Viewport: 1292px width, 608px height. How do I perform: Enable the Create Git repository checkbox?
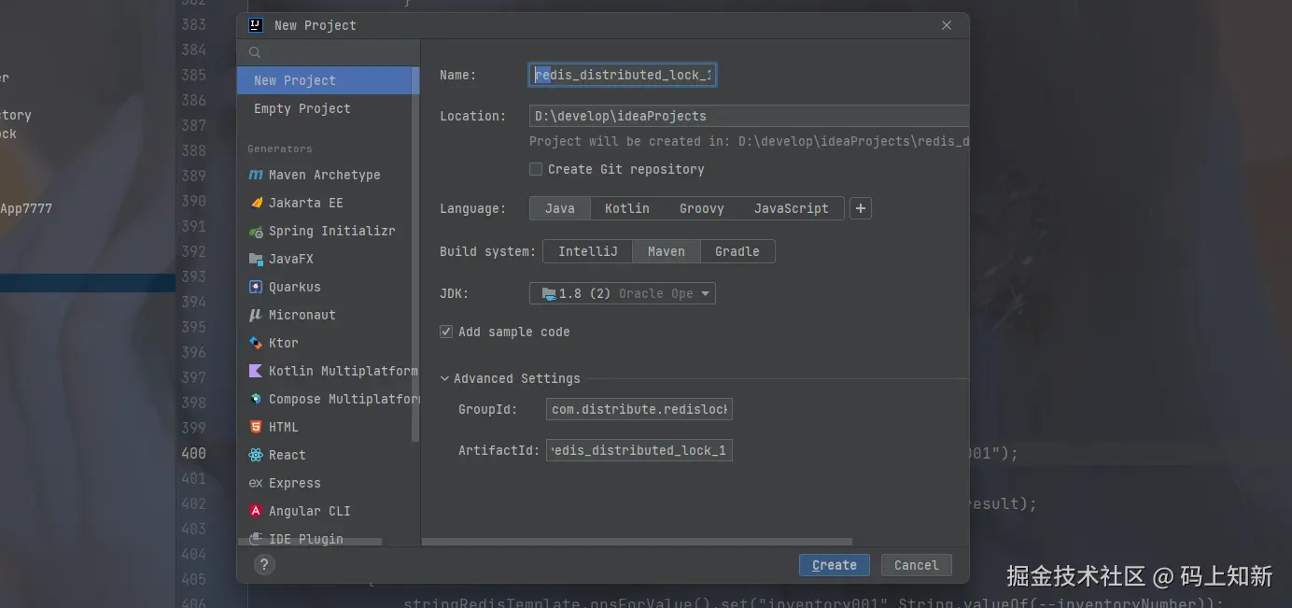click(536, 169)
